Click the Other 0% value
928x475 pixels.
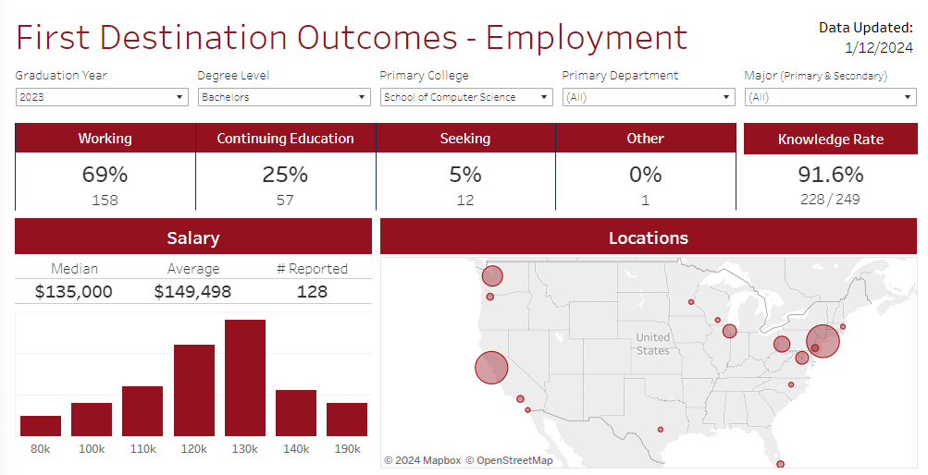645,175
